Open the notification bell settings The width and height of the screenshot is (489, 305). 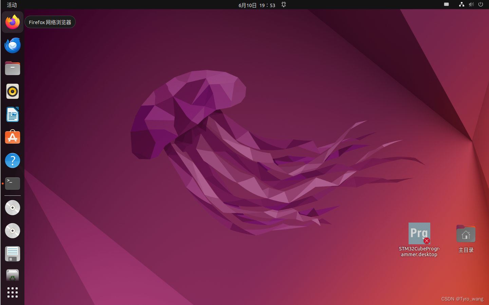(x=283, y=5)
